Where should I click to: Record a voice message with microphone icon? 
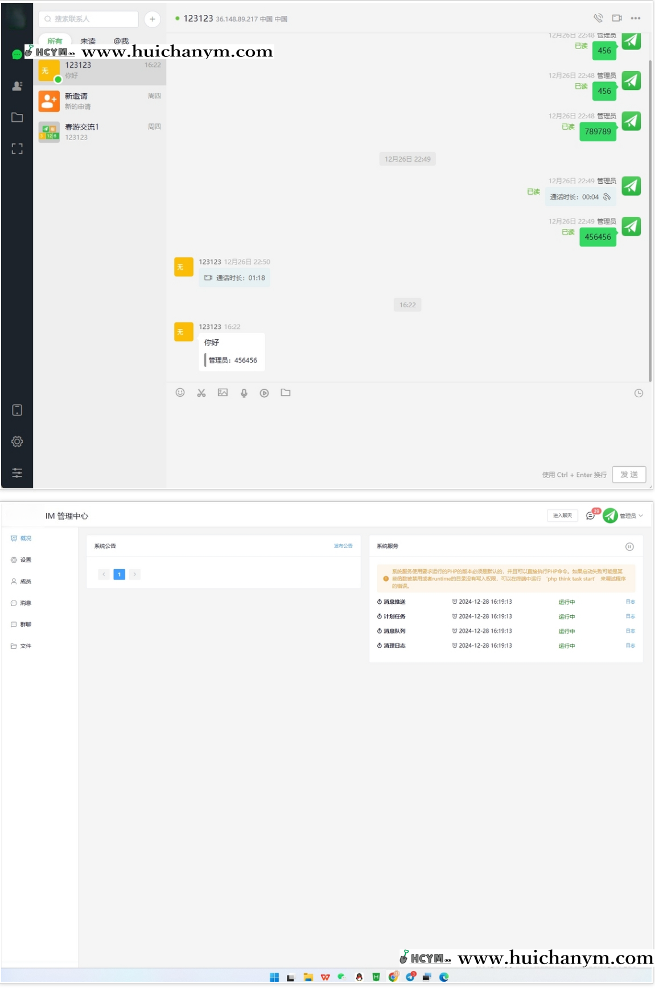coord(244,393)
